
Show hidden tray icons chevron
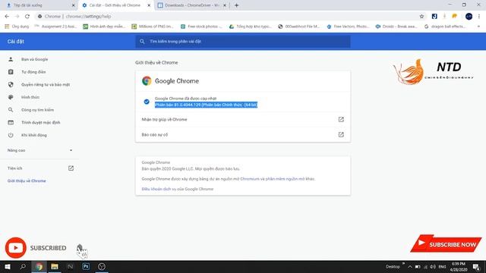click(x=410, y=267)
